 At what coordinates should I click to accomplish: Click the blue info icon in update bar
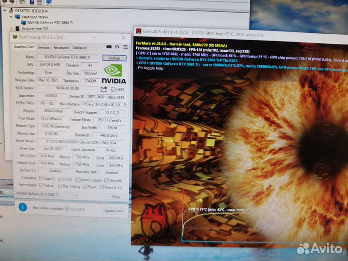pos(23,207)
